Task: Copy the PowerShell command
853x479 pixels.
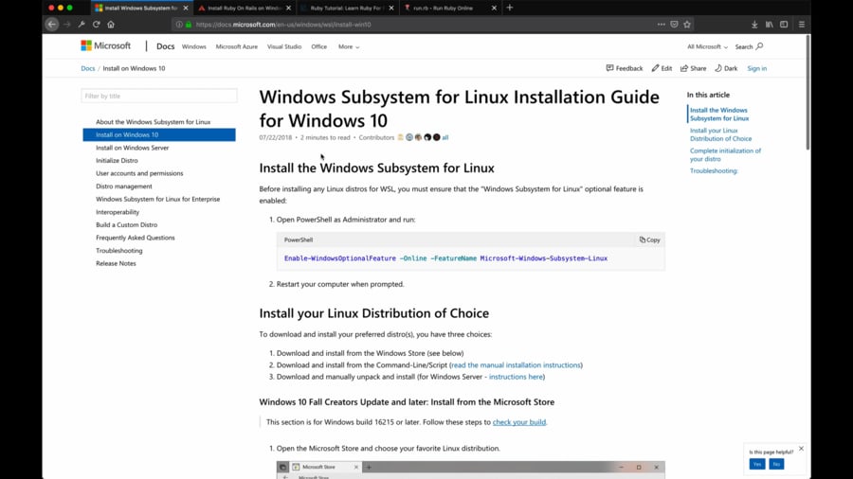Action: 649,239
